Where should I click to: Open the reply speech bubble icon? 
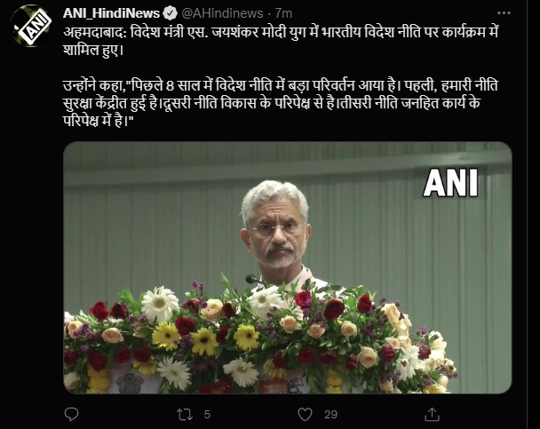point(72,414)
